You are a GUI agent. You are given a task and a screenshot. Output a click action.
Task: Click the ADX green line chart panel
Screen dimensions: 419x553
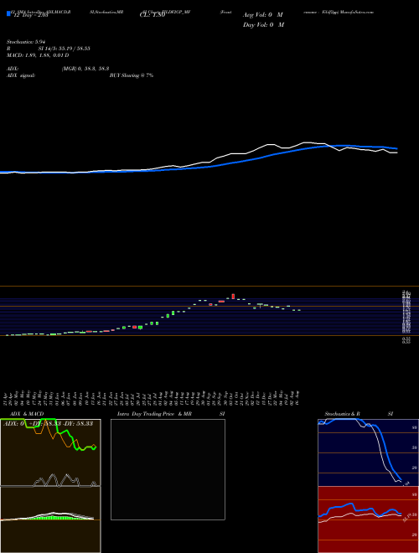(50, 452)
